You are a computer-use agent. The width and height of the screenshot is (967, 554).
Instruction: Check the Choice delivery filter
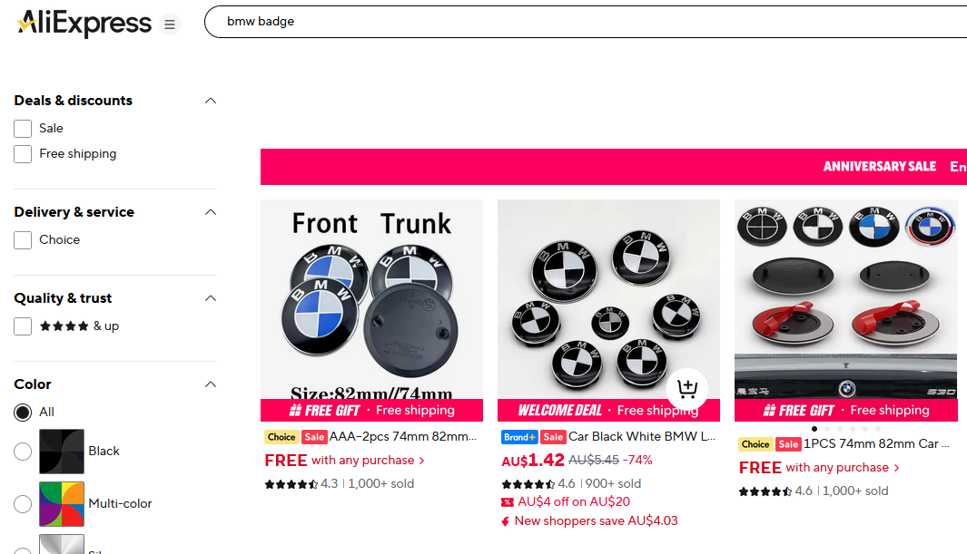[23, 240]
